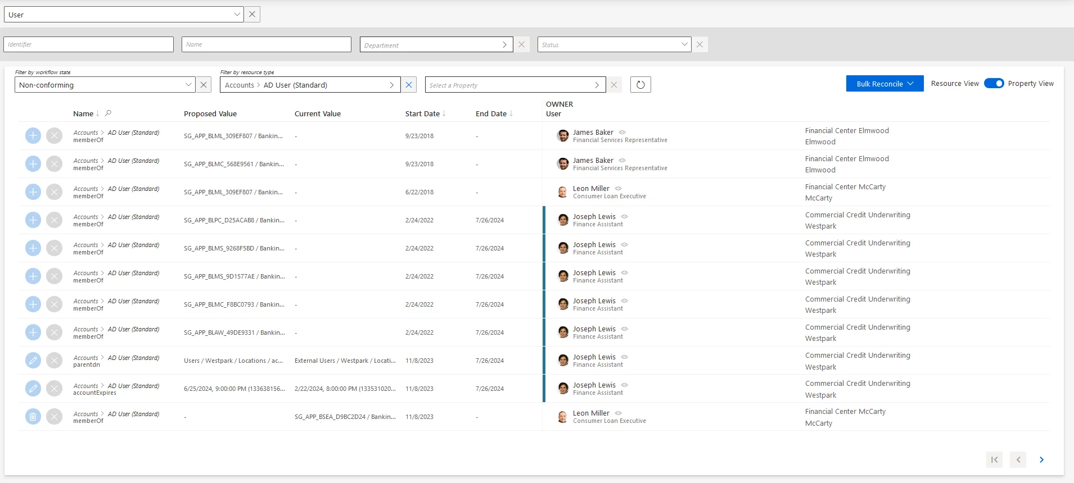Clear the Department filter

pyautogui.click(x=522, y=44)
